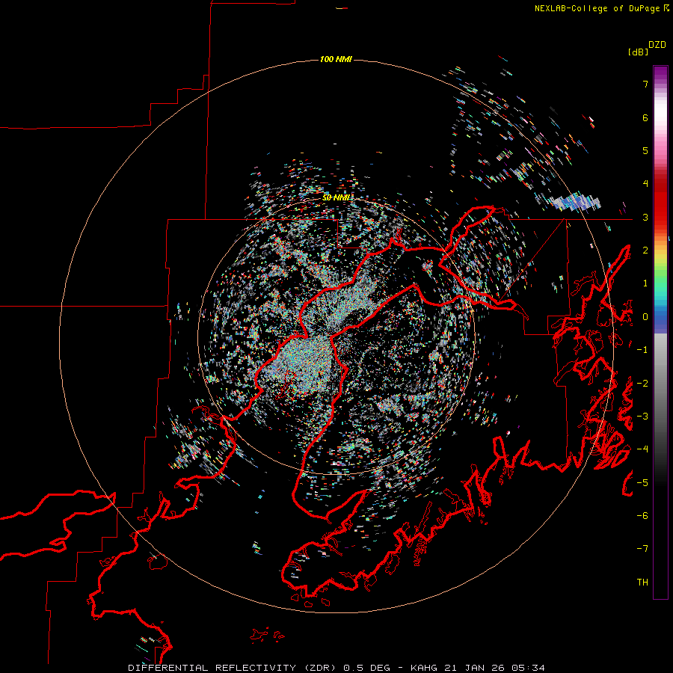Click the 5 value on color scale
The image size is (673, 673).
tap(645, 150)
